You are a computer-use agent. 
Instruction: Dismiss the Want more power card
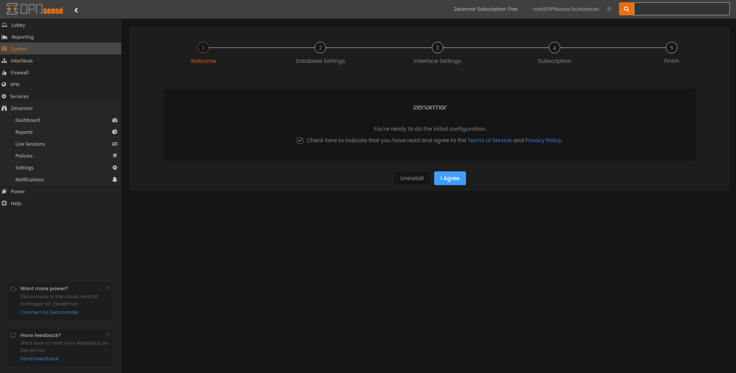point(108,288)
